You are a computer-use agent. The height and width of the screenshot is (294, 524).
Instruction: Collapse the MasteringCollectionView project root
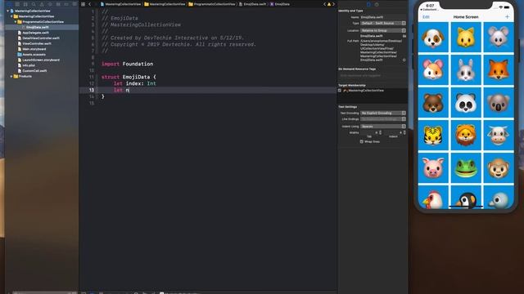tap(7, 11)
